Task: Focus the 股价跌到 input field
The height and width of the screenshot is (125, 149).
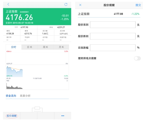Action: (x=113, y=36)
